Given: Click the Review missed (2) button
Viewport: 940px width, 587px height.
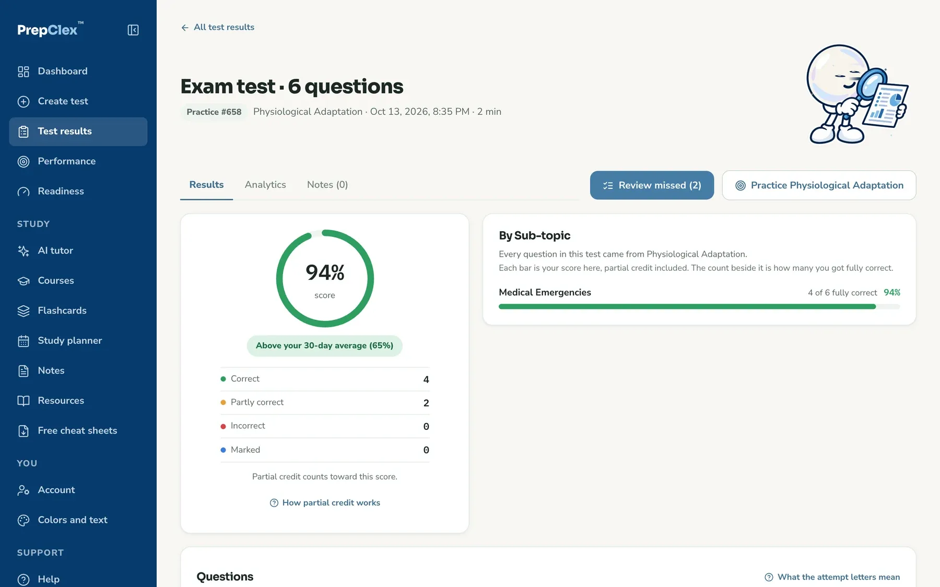Looking at the screenshot, I should click(x=652, y=185).
